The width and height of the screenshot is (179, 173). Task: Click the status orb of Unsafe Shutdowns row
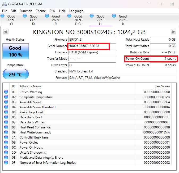click(x=6, y=152)
